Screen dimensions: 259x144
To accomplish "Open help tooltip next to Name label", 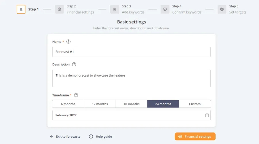I will click(68, 41).
